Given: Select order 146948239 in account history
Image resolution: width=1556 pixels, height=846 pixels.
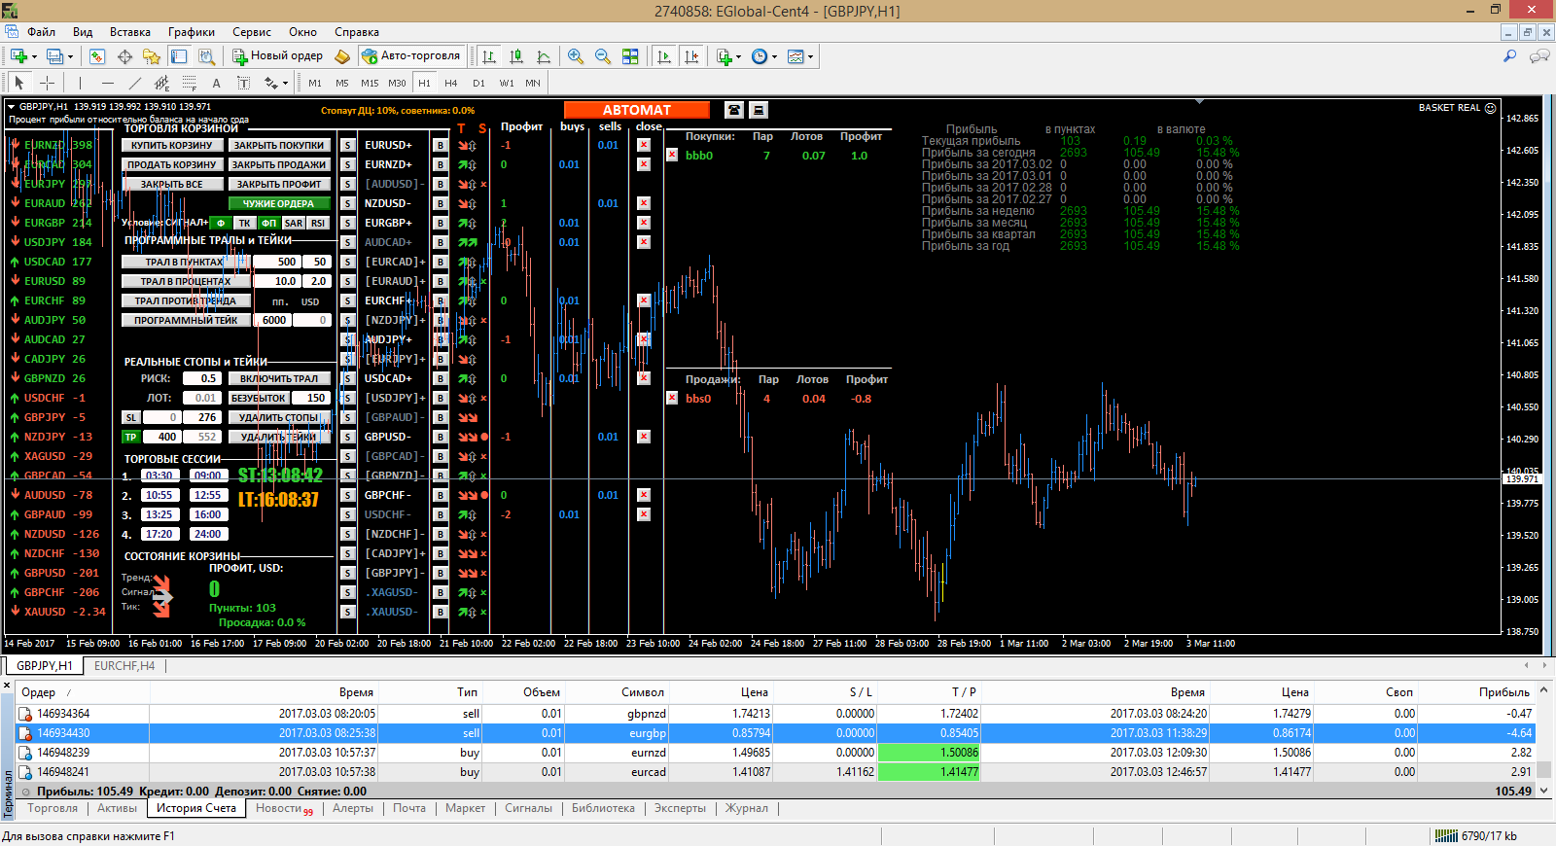Looking at the screenshot, I should pos(63,753).
